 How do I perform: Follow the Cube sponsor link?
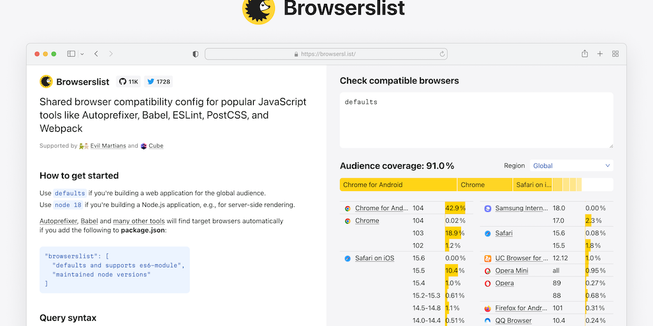156,146
